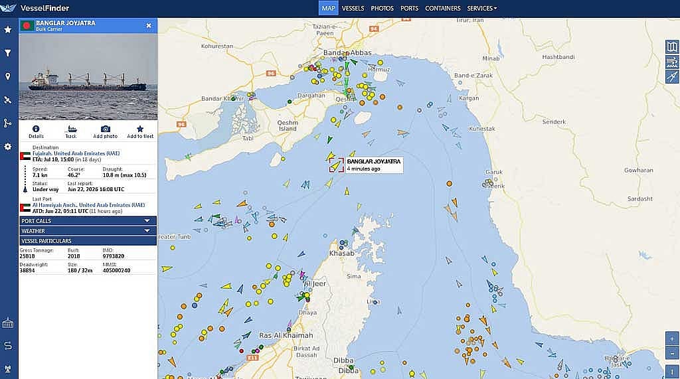The width and height of the screenshot is (680, 379).
Task: Open the satellite icon in the sidebar
Action: click(x=8, y=100)
